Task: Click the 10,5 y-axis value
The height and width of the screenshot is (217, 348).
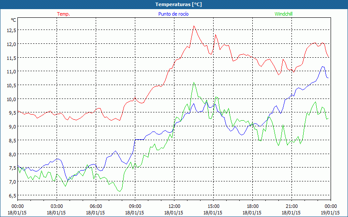Action: pyautogui.click(x=11, y=85)
